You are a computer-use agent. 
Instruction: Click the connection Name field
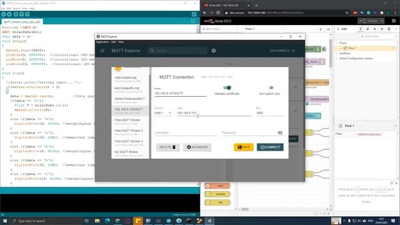(x=180, y=93)
